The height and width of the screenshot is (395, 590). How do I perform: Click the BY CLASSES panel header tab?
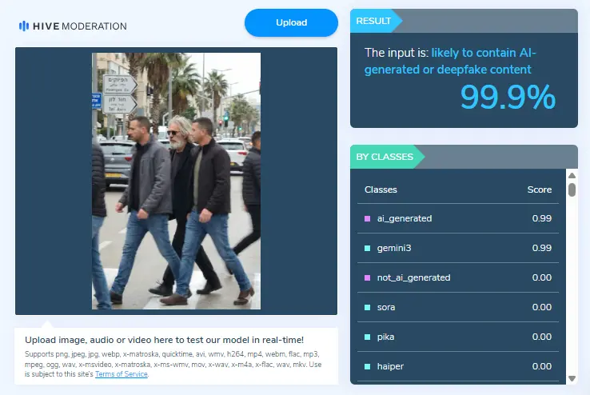(387, 157)
